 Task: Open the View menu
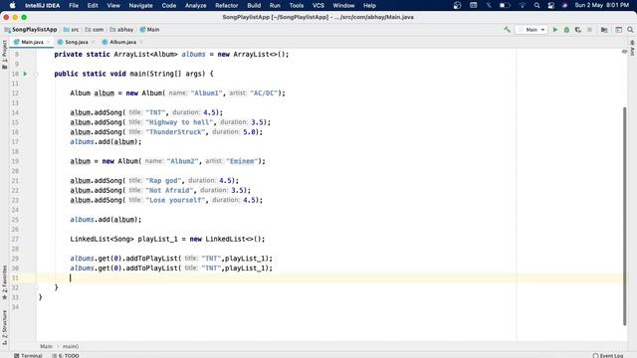pyautogui.click(x=113, y=6)
